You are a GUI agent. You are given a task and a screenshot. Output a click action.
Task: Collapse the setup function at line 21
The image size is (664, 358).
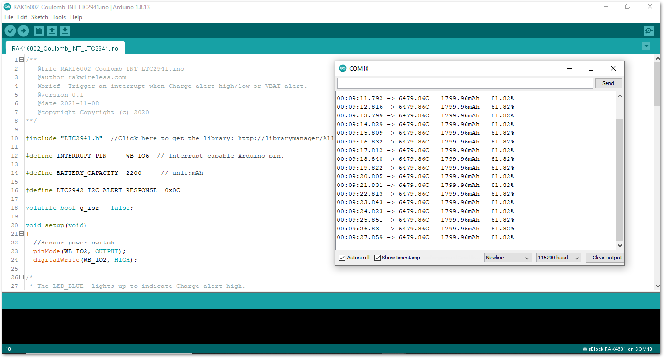(x=21, y=234)
